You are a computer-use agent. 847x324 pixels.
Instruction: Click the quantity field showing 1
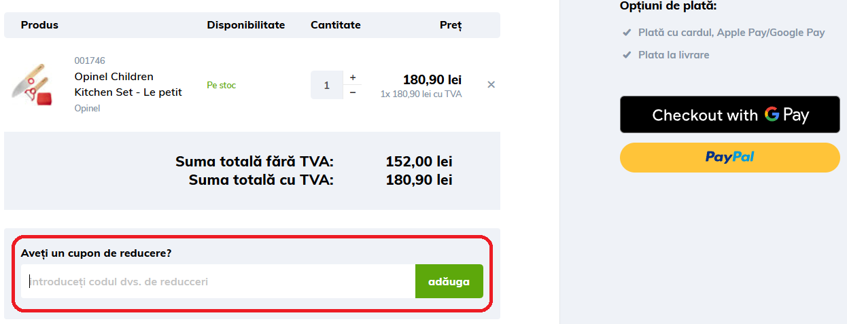click(327, 86)
